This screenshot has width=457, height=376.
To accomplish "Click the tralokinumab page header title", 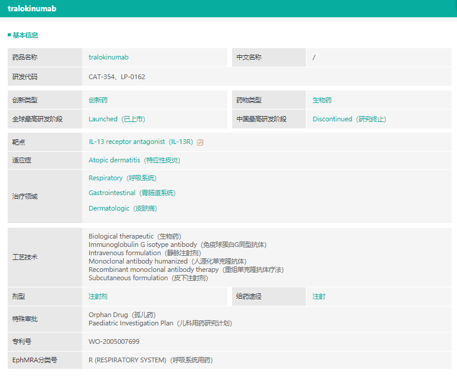I will (32, 8).
